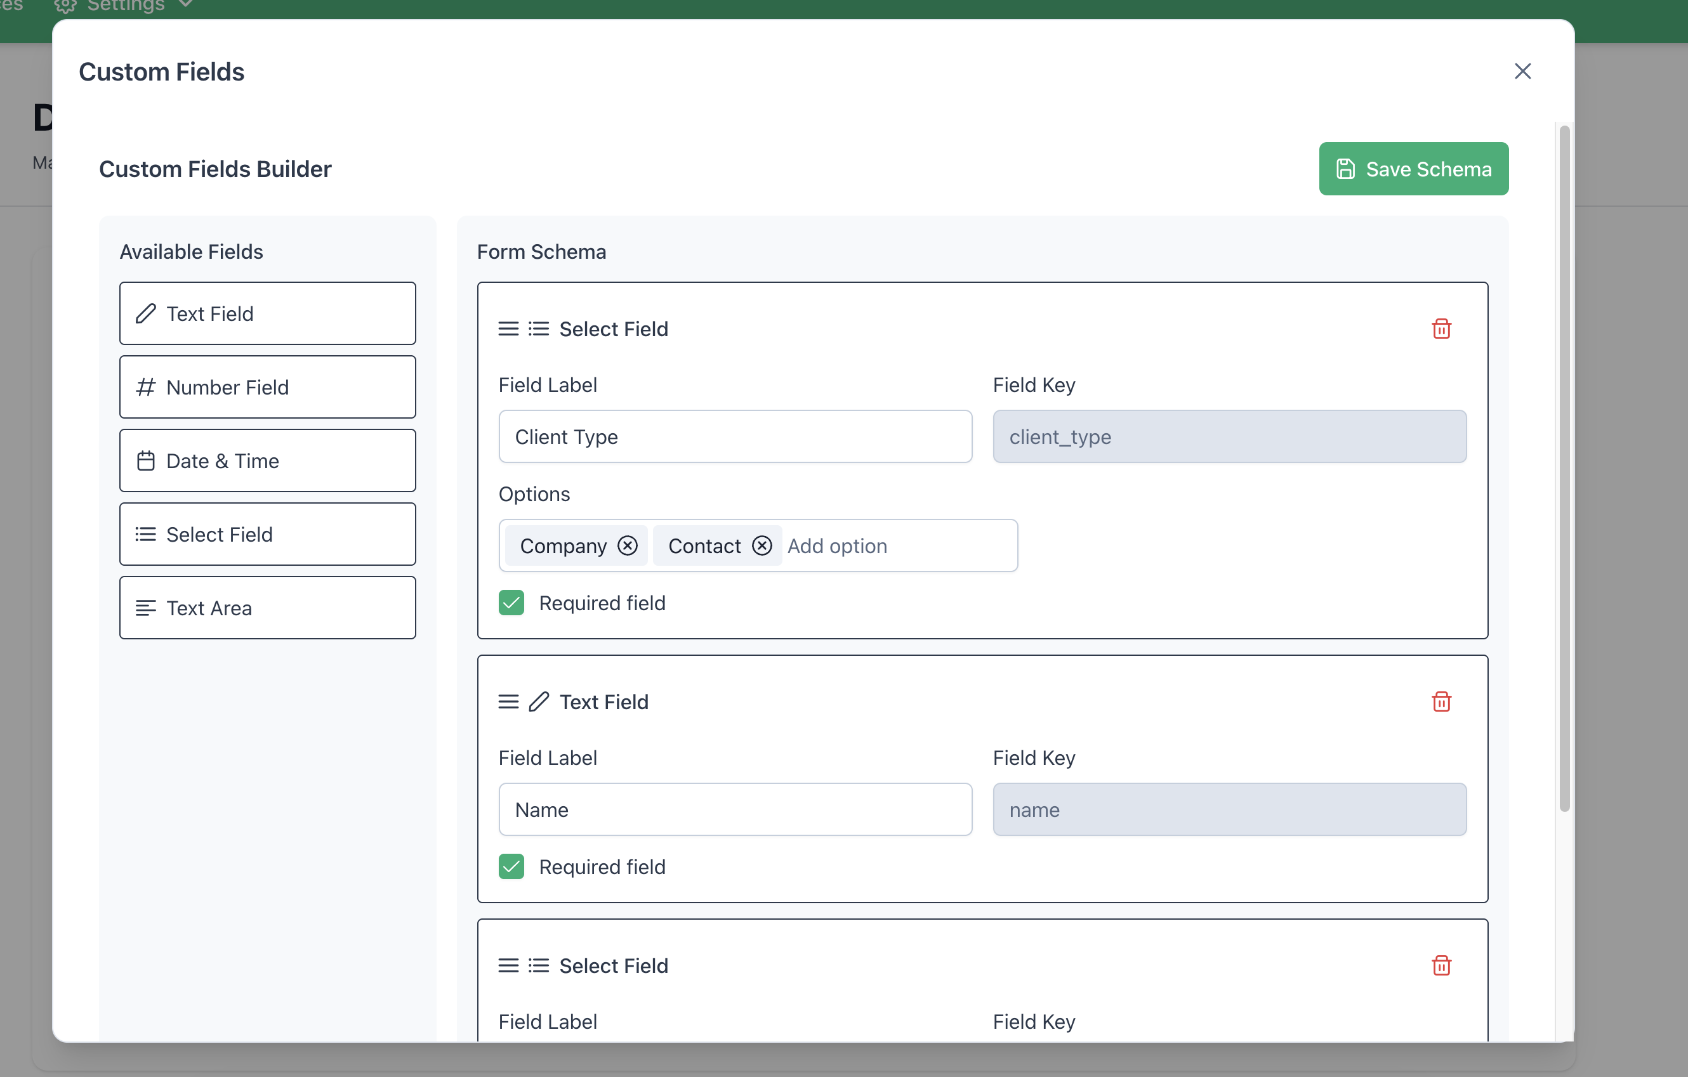Add a Number Field to the schema
Image resolution: width=1688 pixels, height=1077 pixels.
267,387
